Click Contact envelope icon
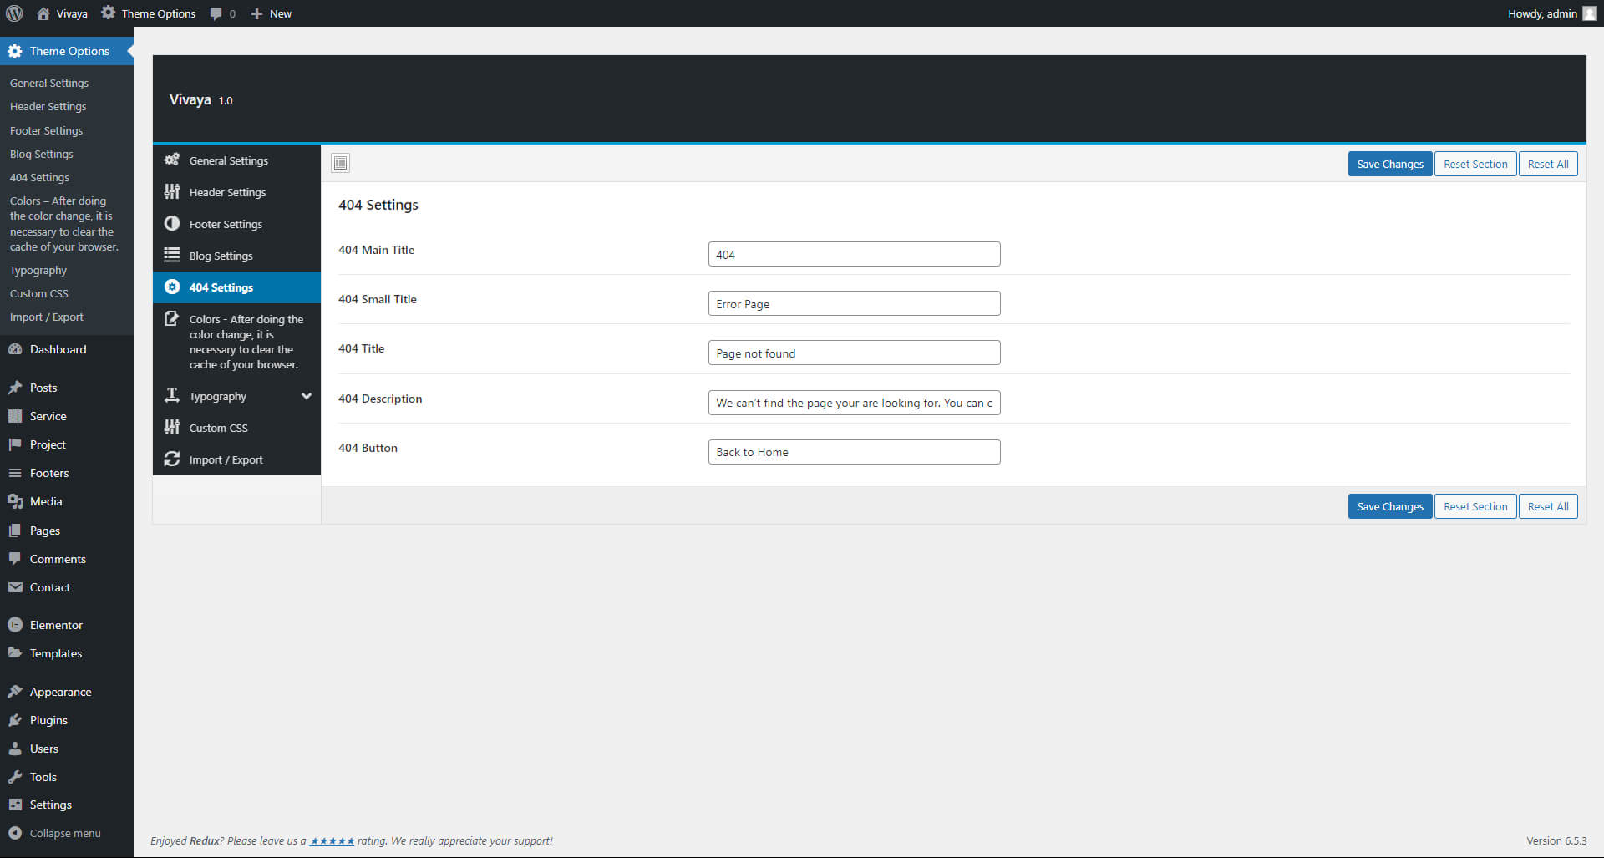 [15, 587]
